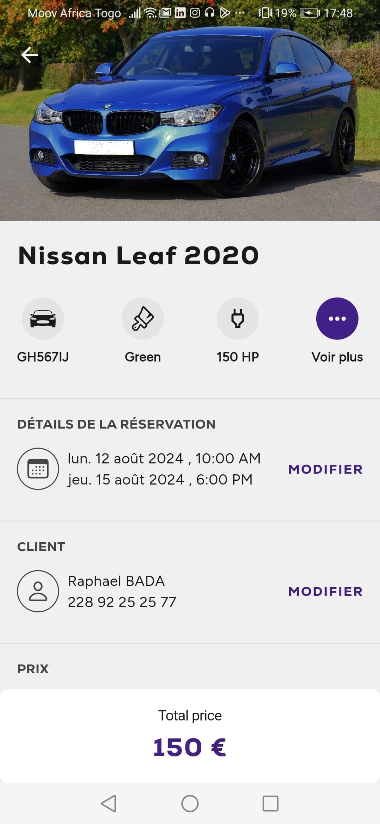Image resolution: width=380 pixels, height=824 pixels.
Task: Tap the reservation calendar icon
Action: coord(38,469)
